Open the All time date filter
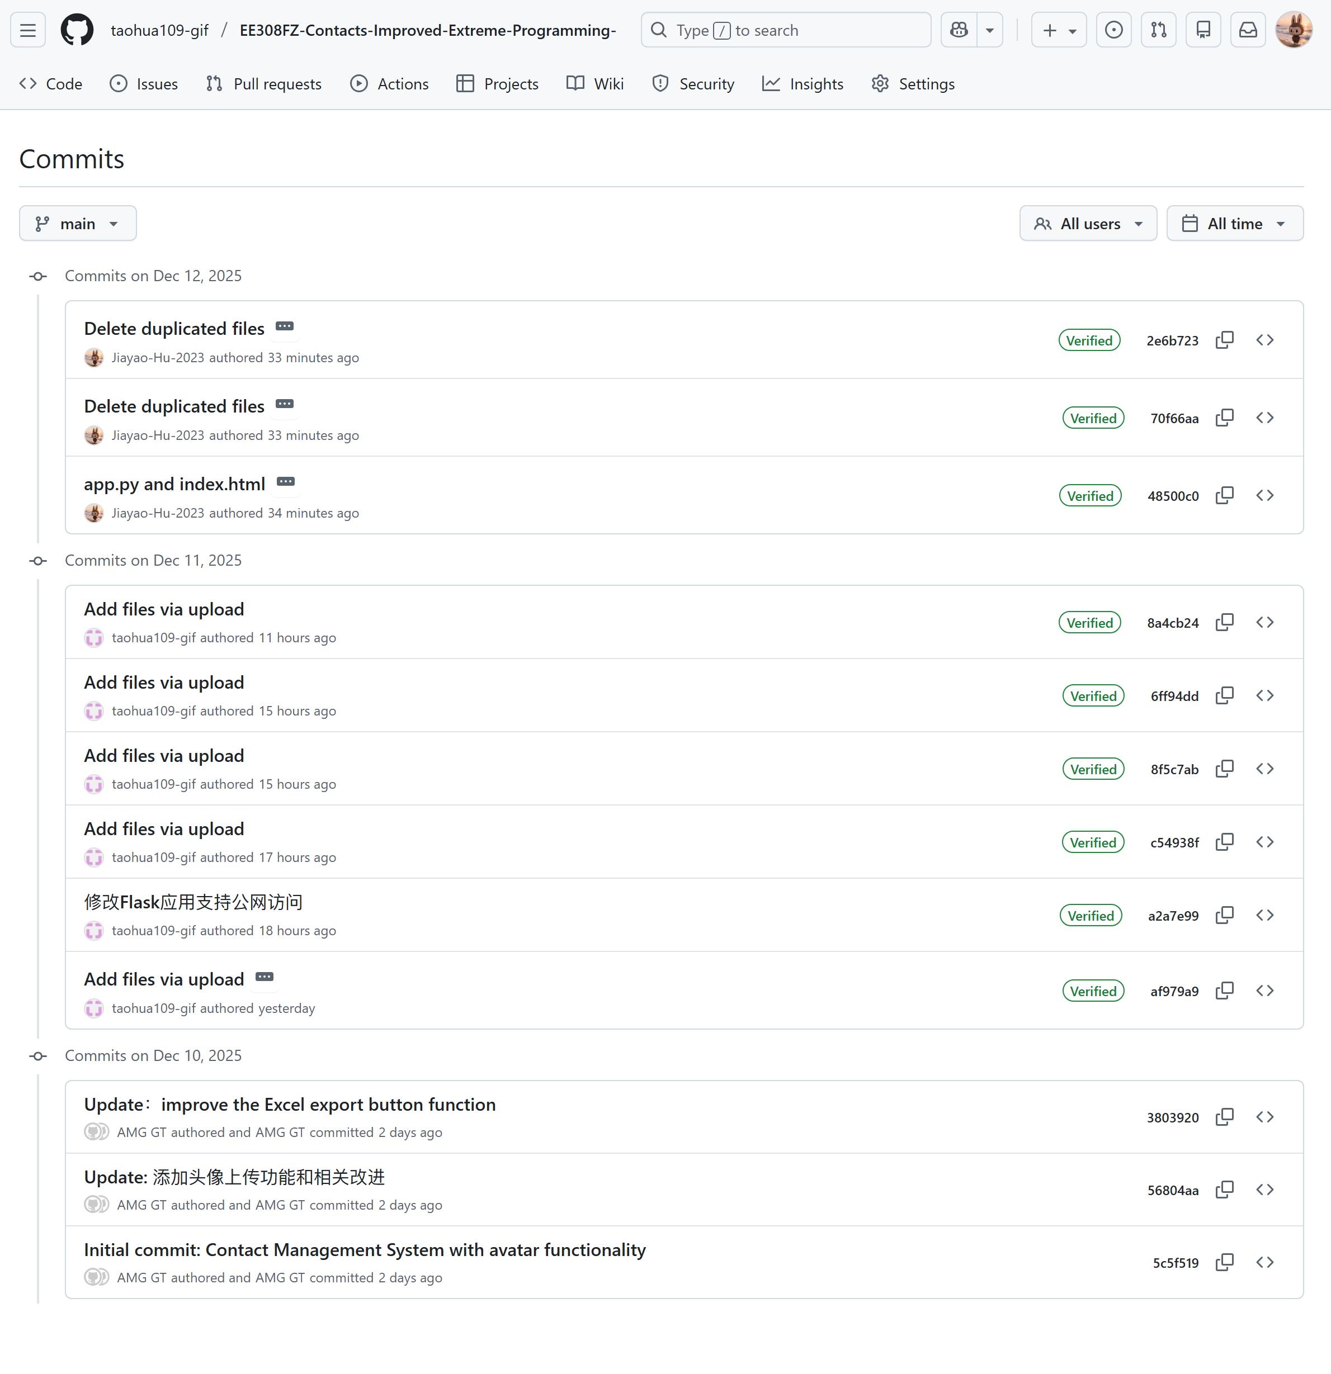The width and height of the screenshot is (1331, 1374). click(1234, 223)
